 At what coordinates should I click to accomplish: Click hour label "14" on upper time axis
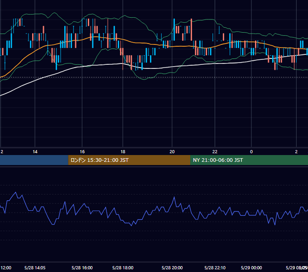[35, 152]
